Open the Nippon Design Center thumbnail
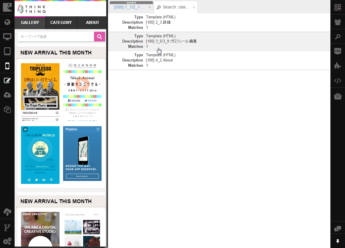The height and width of the screenshot is (248, 345). (82, 229)
